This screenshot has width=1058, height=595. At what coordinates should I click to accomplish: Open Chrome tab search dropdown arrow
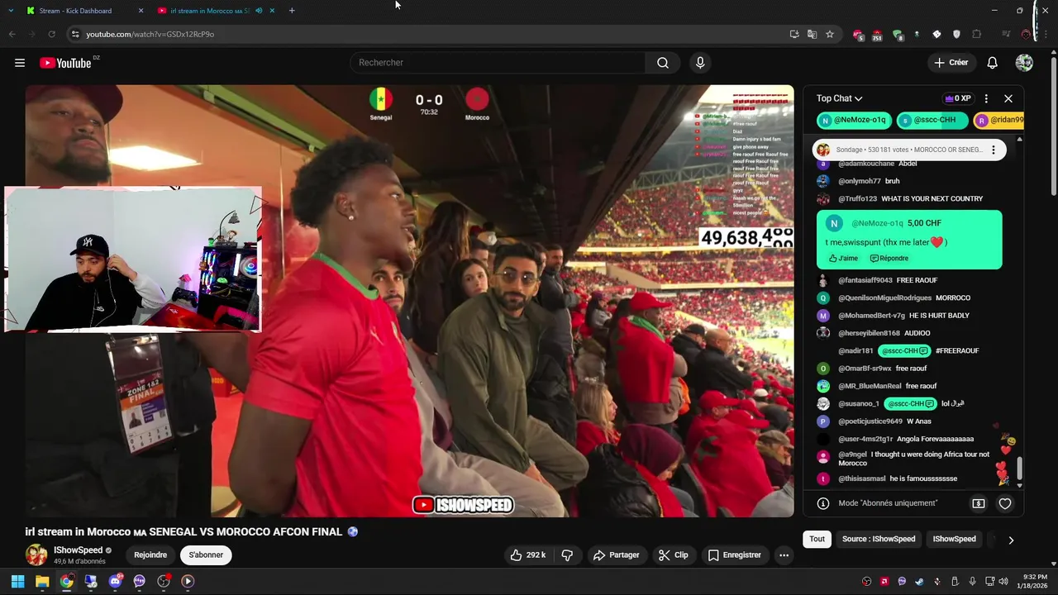[11, 11]
